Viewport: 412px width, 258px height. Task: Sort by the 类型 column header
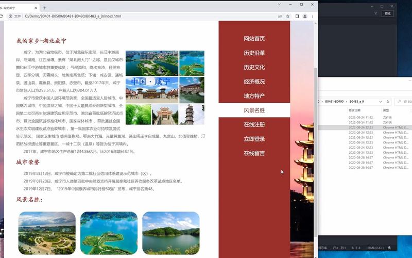point(386,110)
